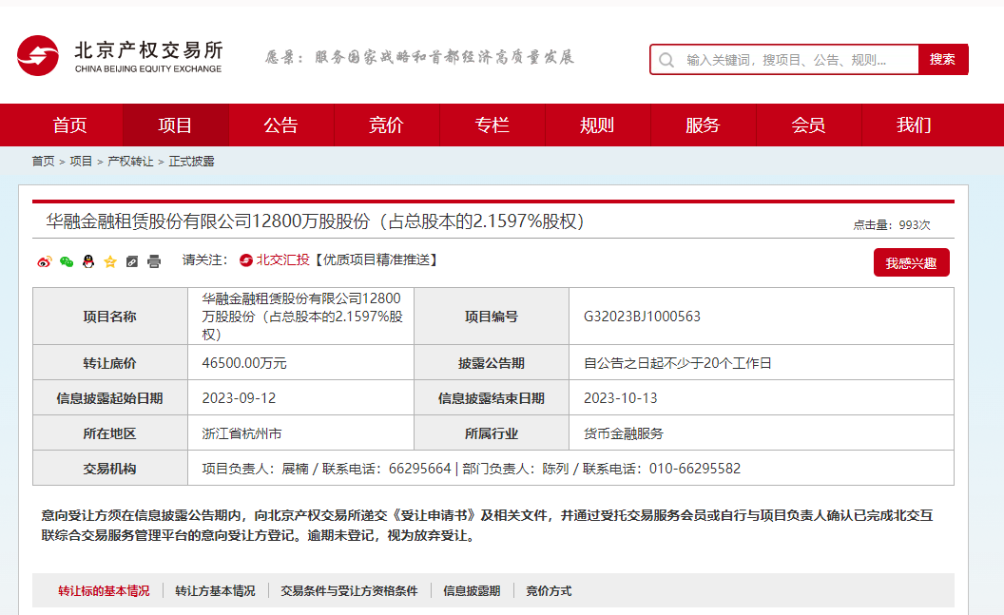The image size is (1004, 615).
Task: Print the page with printer icon
Action: 154,261
